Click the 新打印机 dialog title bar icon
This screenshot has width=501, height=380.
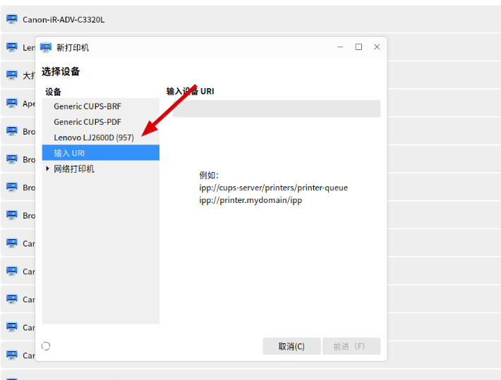(x=46, y=47)
